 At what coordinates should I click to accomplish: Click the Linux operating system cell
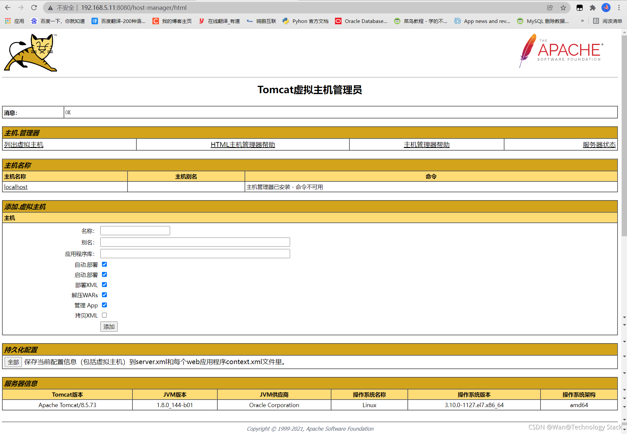(369, 405)
